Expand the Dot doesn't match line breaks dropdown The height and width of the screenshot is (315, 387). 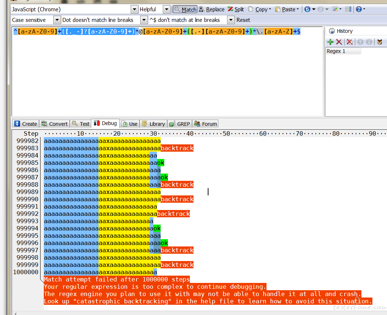(144, 20)
